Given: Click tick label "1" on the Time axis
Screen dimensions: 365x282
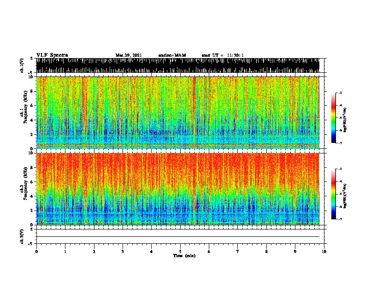Looking at the screenshot, I should tap(65, 252).
